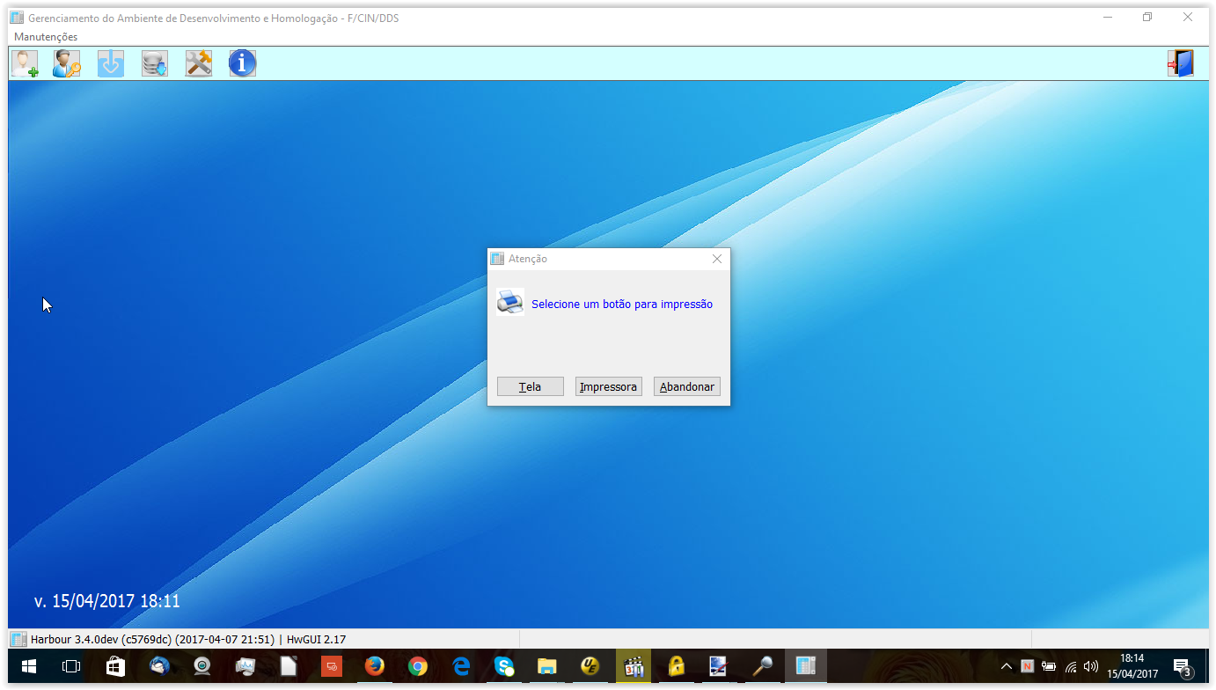The height and width of the screenshot is (690, 1216).
Task: Open Thunderbird from the taskbar
Action: (159, 666)
